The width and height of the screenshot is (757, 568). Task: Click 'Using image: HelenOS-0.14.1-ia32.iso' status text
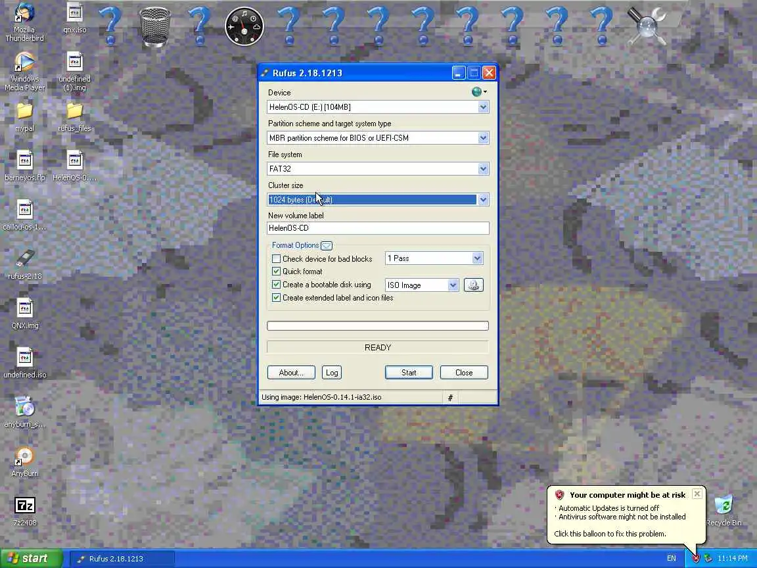click(x=321, y=397)
